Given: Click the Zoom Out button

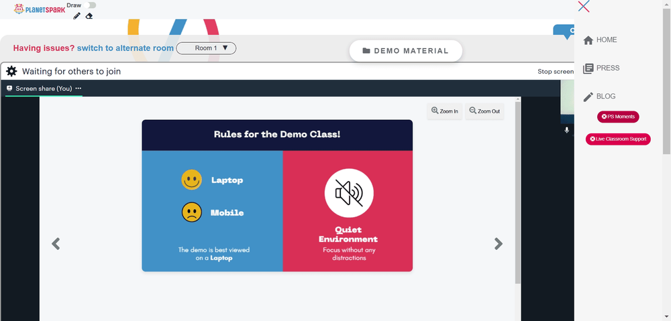Looking at the screenshot, I should [x=484, y=111].
